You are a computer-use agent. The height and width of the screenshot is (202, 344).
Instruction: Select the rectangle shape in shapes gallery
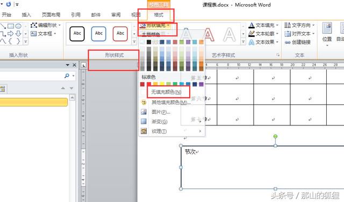[11, 26]
